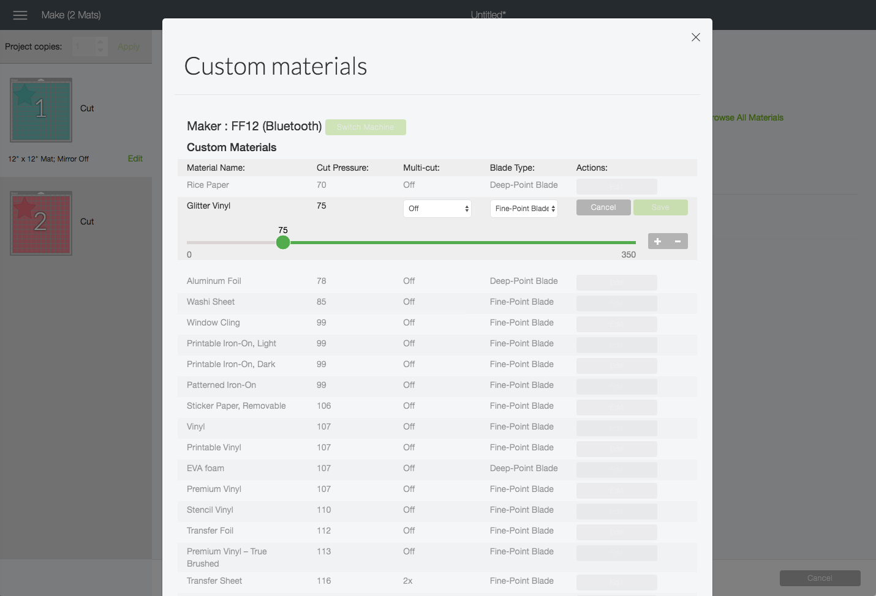Select mat 1 teal thumbnail

pos(41,110)
